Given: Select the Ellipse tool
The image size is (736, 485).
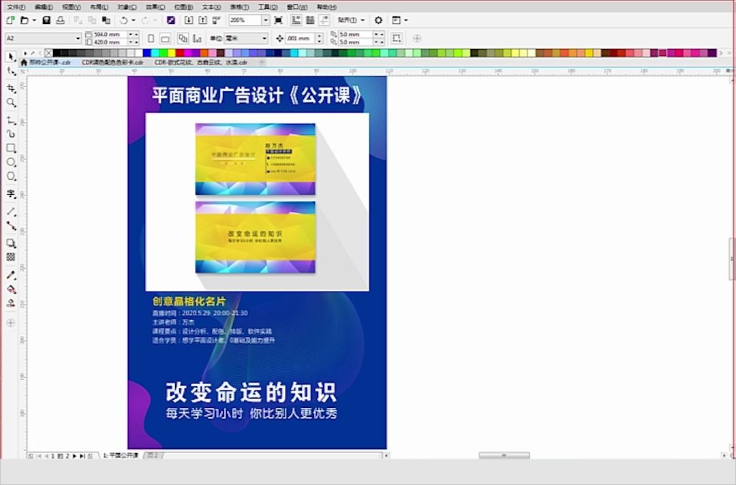Looking at the screenshot, I should tap(10, 160).
